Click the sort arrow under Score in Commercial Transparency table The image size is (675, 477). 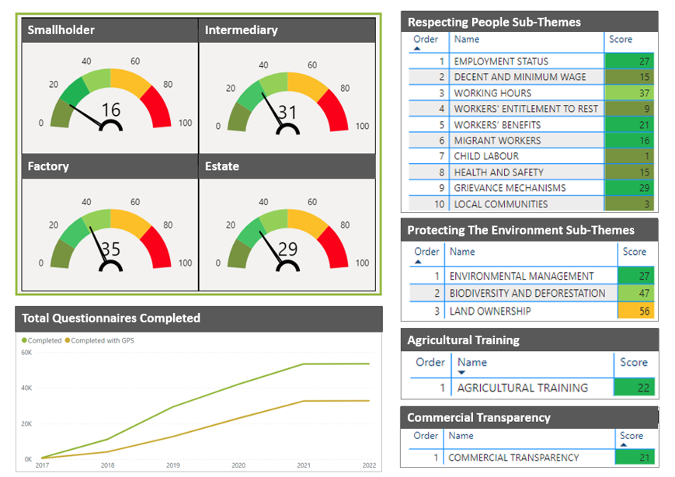[625, 445]
